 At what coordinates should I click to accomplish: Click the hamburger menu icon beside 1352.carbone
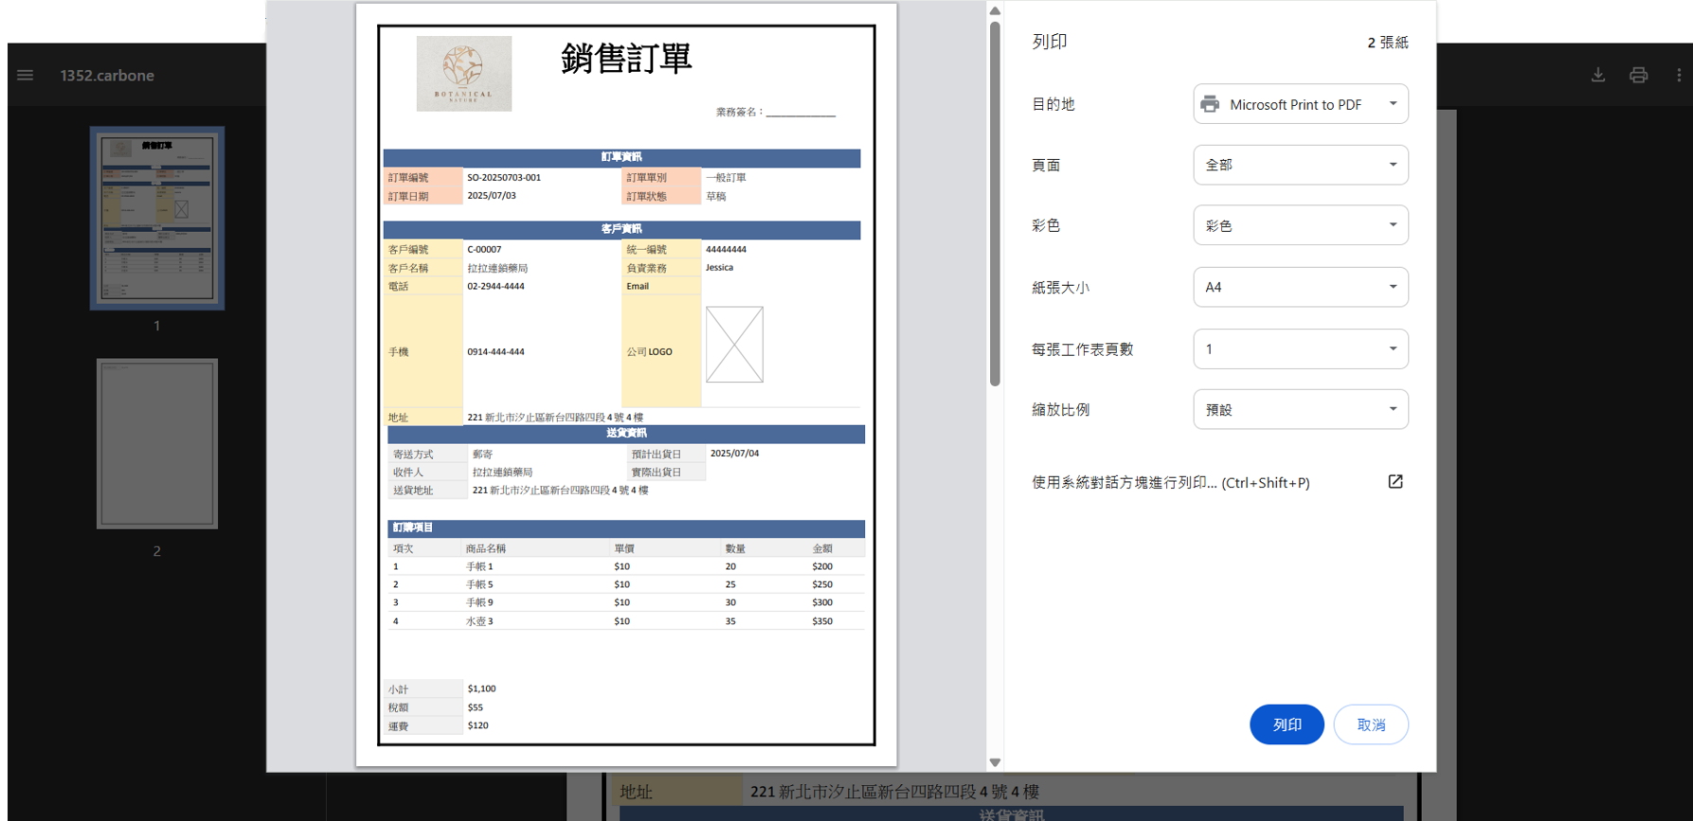(x=26, y=75)
